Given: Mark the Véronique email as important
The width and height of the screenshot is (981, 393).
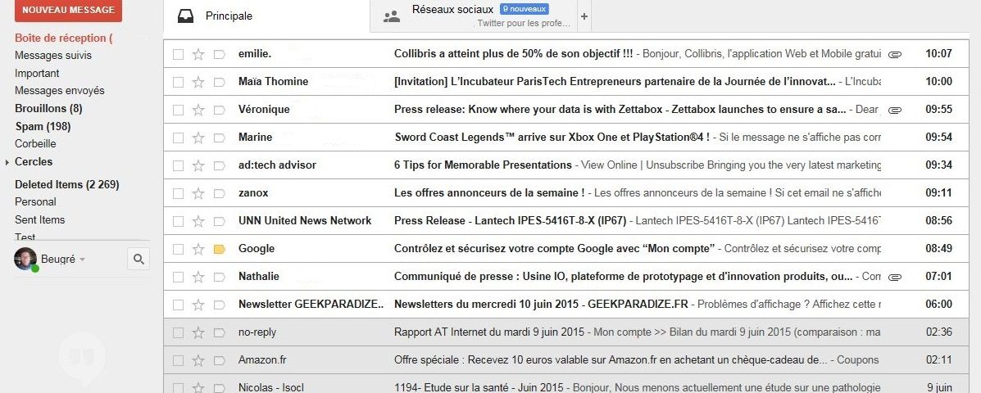Looking at the screenshot, I should pos(219,110).
